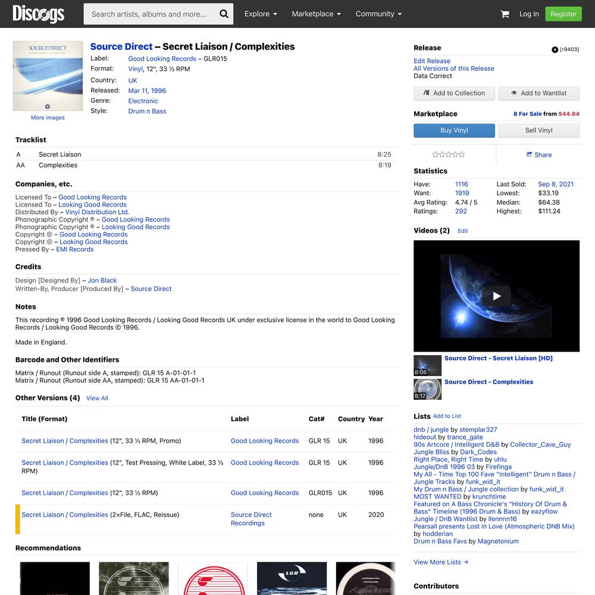
Task: Expand the Explore menu
Action: click(261, 14)
